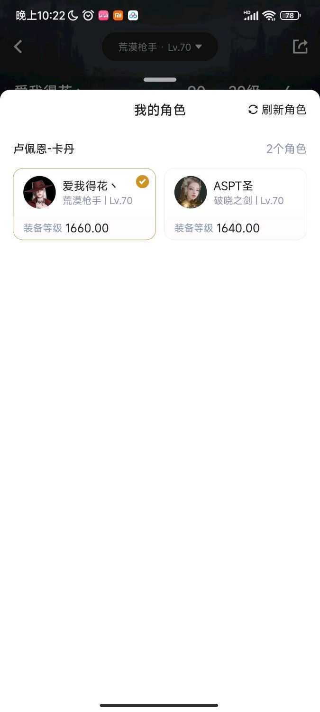Tap the orange Mi notification icon
Screen dimensions: 320x712
pyautogui.click(x=118, y=15)
